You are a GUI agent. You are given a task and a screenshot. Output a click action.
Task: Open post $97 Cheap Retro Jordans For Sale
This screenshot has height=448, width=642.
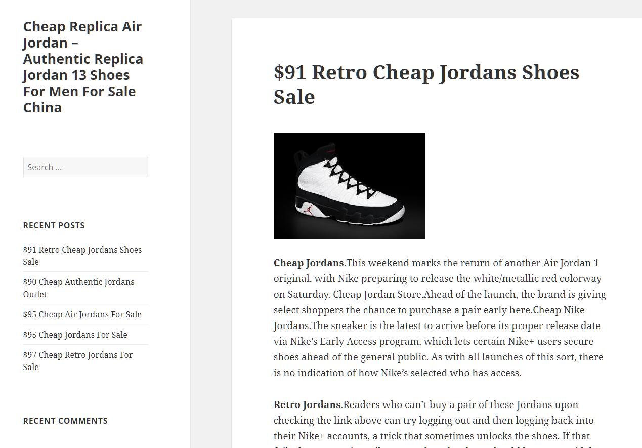point(78,361)
